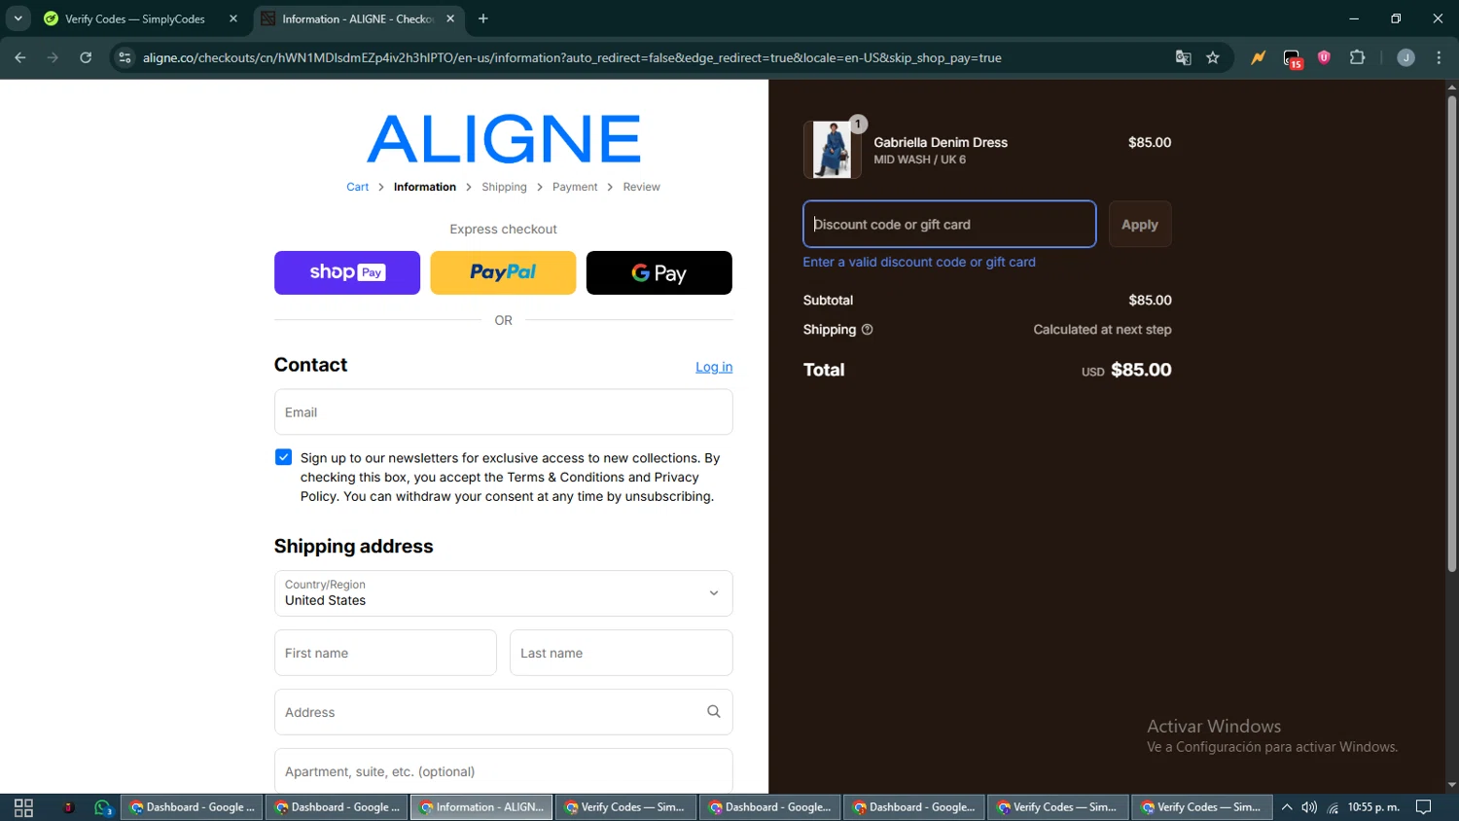
Task: Show hidden system tray icons
Action: point(1287,807)
